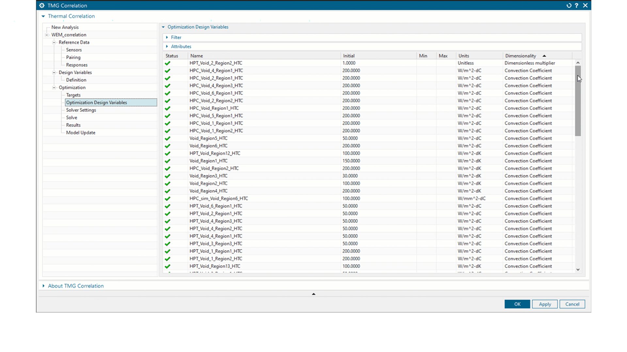Collapse the Reference Data tree node
The image size is (627, 352).
coord(54,42)
